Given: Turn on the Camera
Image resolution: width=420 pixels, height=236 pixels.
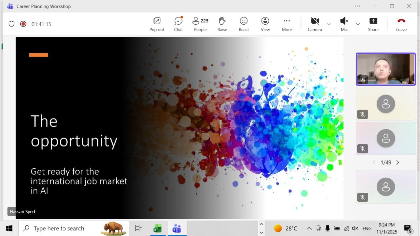Looking at the screenshot, I should (315, 24).
